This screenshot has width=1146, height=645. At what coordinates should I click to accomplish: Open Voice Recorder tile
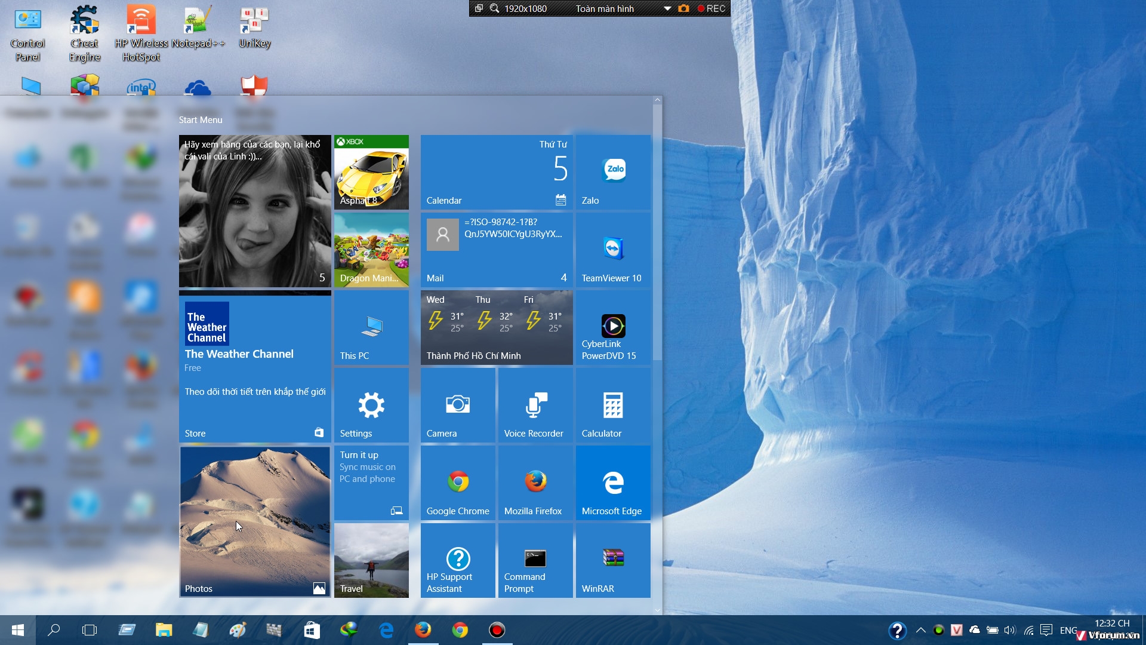[x=535, y=405]
